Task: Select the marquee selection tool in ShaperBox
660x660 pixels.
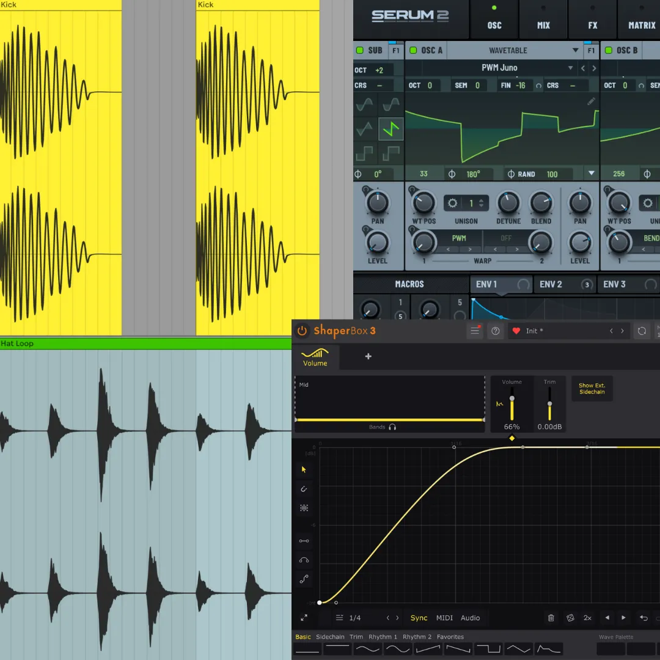Action: tap(304, 508)
